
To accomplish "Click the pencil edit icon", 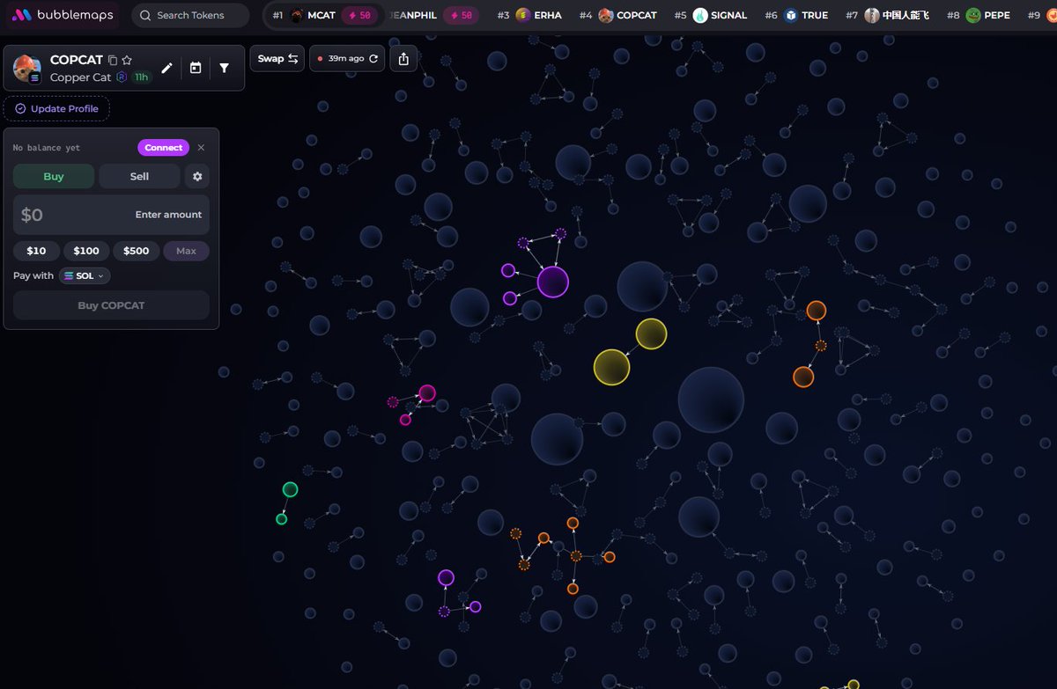I will click(x=166, y=68).
